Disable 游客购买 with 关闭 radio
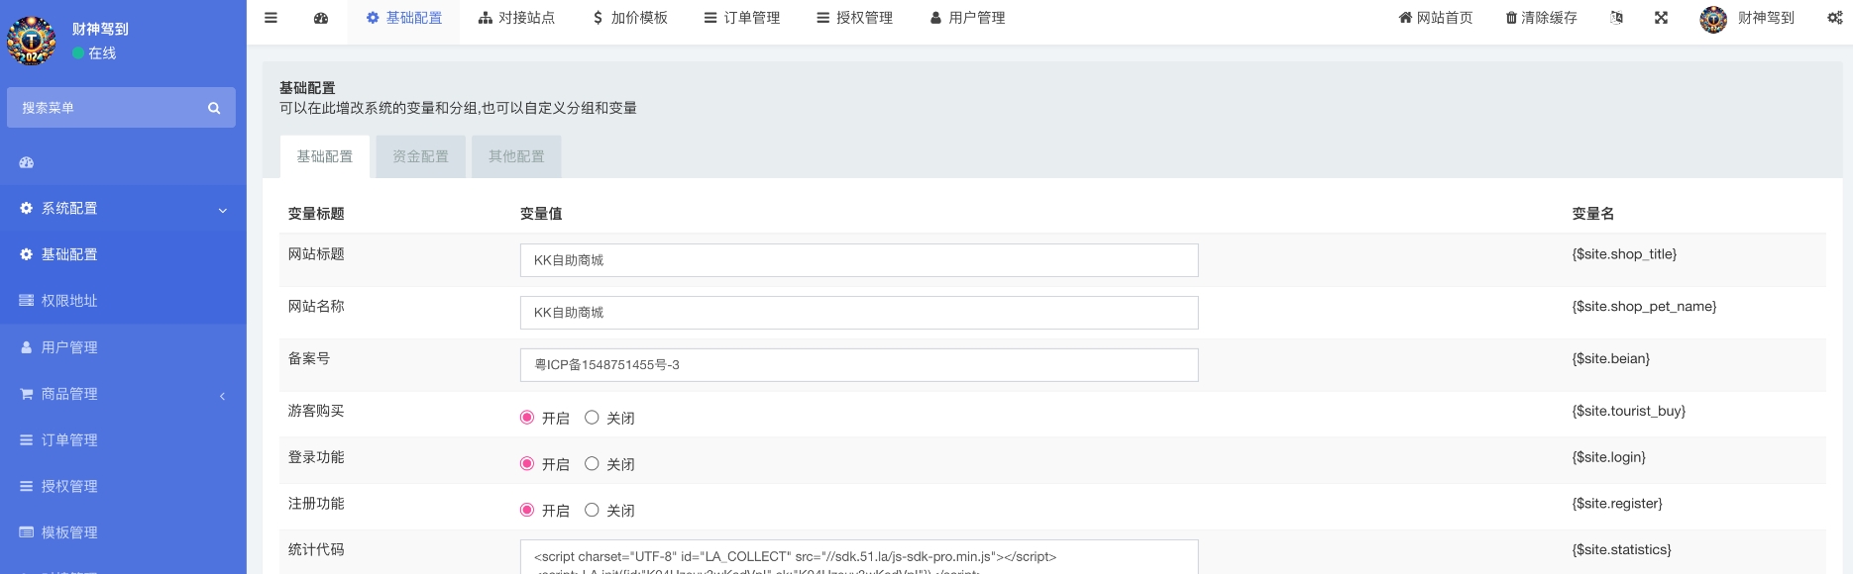This screenshot has height=574, width=1853. coord(592,418)
